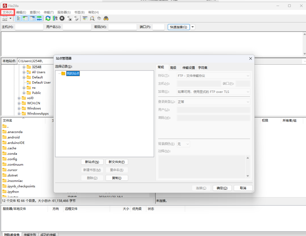Toggle the local directory tree display
Image resolution: width=306 pixels, height=236 pixels.
coord(25,19)
